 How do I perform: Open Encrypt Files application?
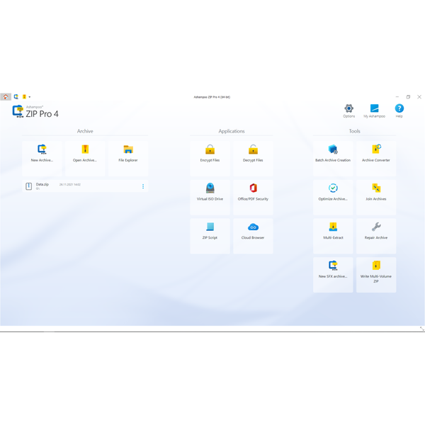[x=210, y=159]
